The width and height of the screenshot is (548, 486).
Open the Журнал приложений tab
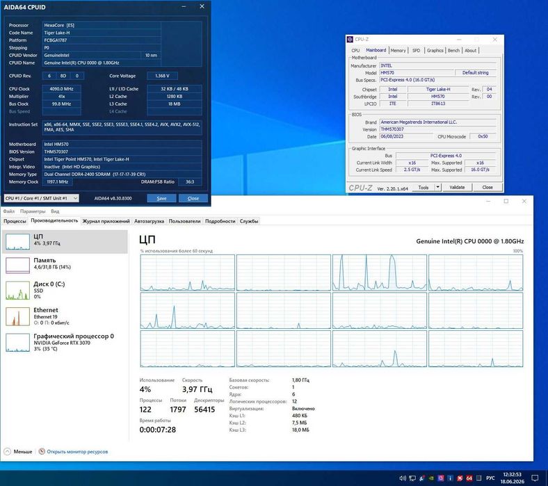pyautogui.click(x=106, y=221)
